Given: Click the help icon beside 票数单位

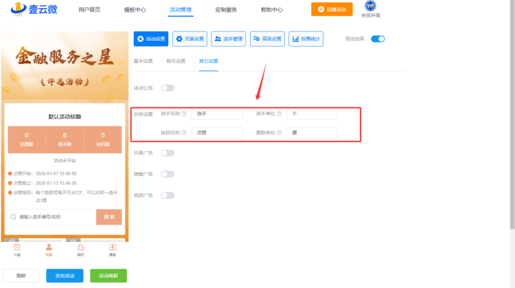Looking at the screenshot, I should click(x=279, y=133).
